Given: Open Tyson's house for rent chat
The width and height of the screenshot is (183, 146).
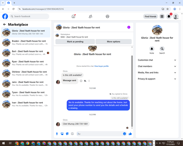Looking at the screenshot, I should pyautogui.click(x=26, y=94).
